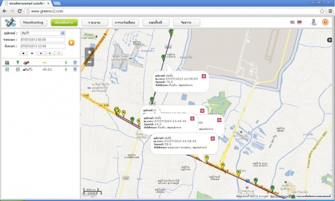Select the distance value 45.01
This screenshot has width=335, height=201.
pyautogui.click(x=47, y=70)
